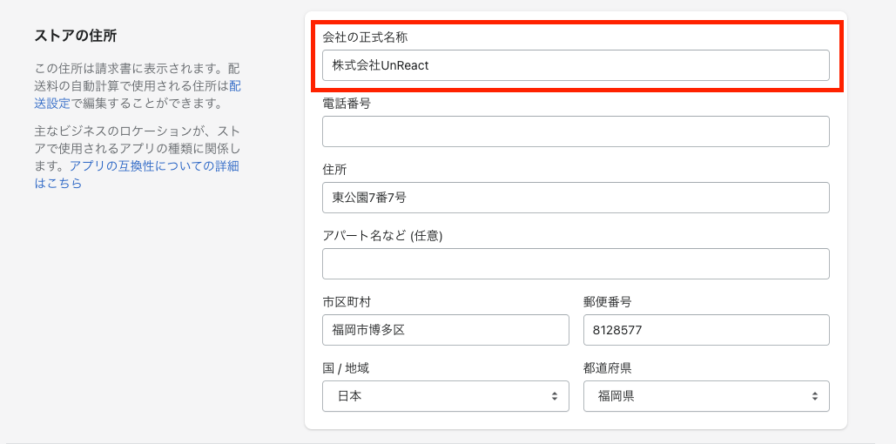Click the 市区町村 label
The image size is (896, 444).
click(347, 301)
